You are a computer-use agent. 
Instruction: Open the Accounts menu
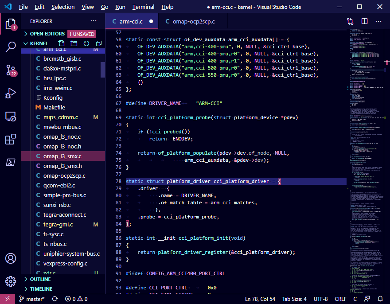11,258
